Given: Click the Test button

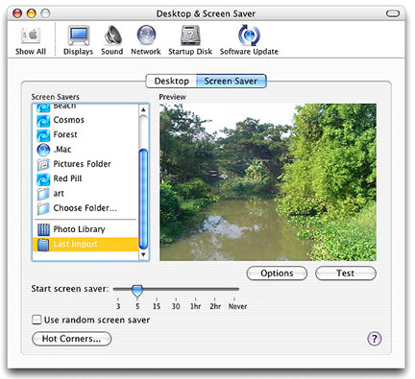Looking at the screenshot, I should [x=346, y=273].
